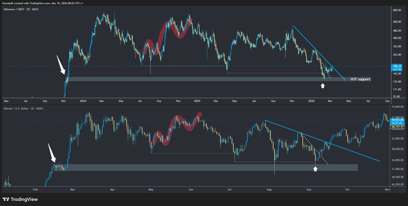Click the 135.00 price axis value
The width and height of the screenshot is (408, 206).
[x=397, y=82]
